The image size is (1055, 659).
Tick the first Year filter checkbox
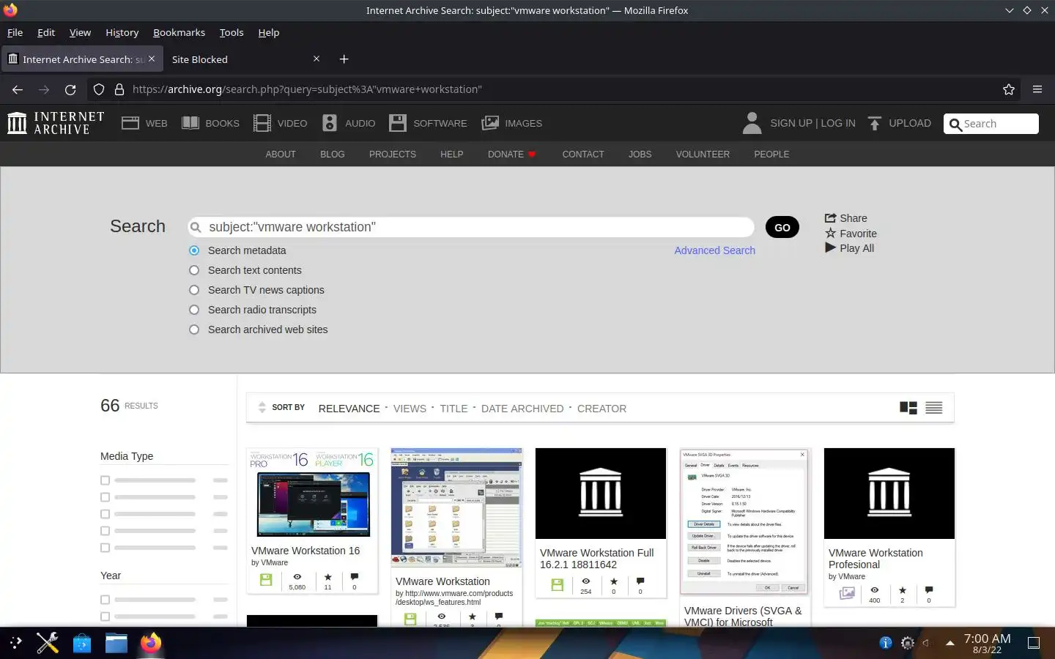pyautogui.click(x=105, y=600)
